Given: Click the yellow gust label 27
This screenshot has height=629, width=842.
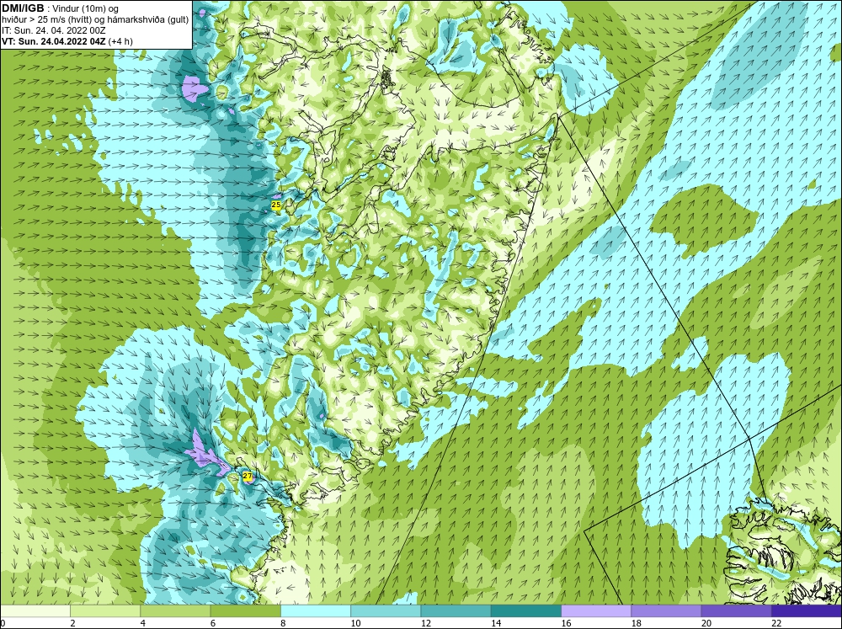Looking at the screenshot, I should pyautogui.click(x=247, y=476).
